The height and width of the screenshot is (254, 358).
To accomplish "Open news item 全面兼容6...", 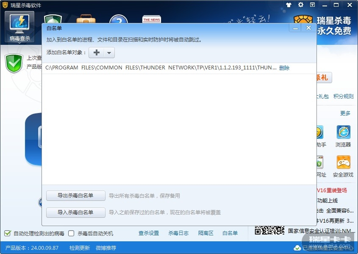I will point(335,211).
